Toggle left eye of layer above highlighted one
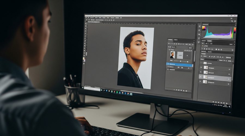 click(201, 72)
